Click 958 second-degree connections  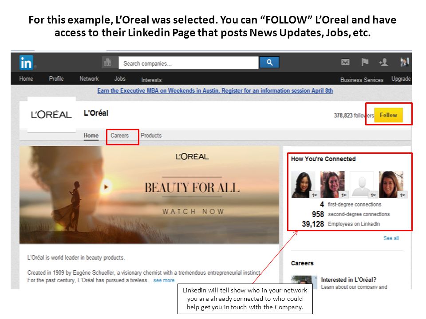point(351,214)
